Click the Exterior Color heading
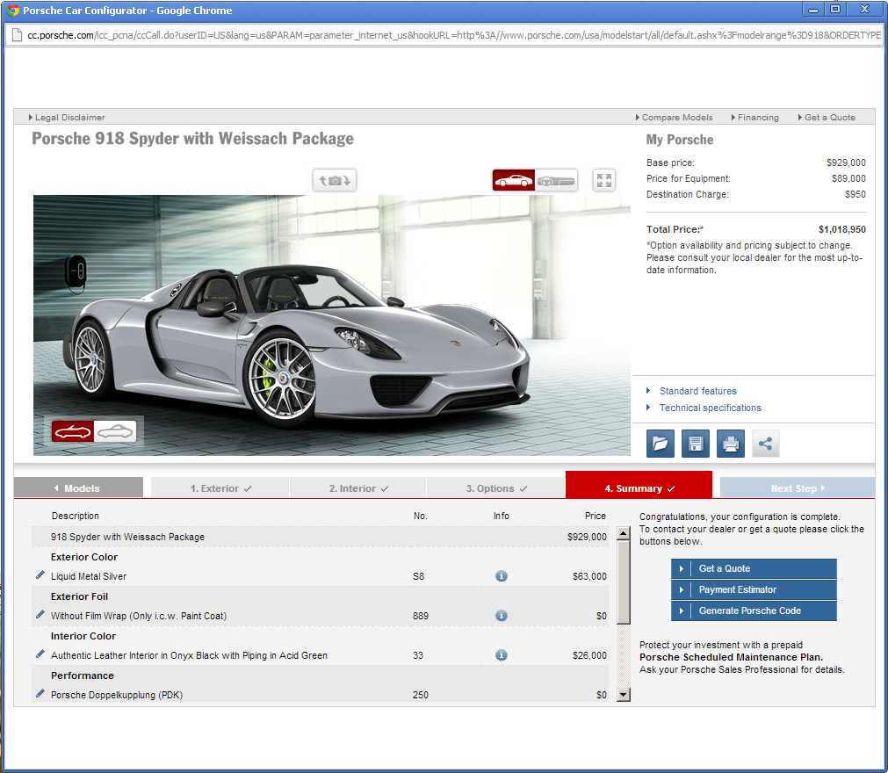 (x=84, y=557)
